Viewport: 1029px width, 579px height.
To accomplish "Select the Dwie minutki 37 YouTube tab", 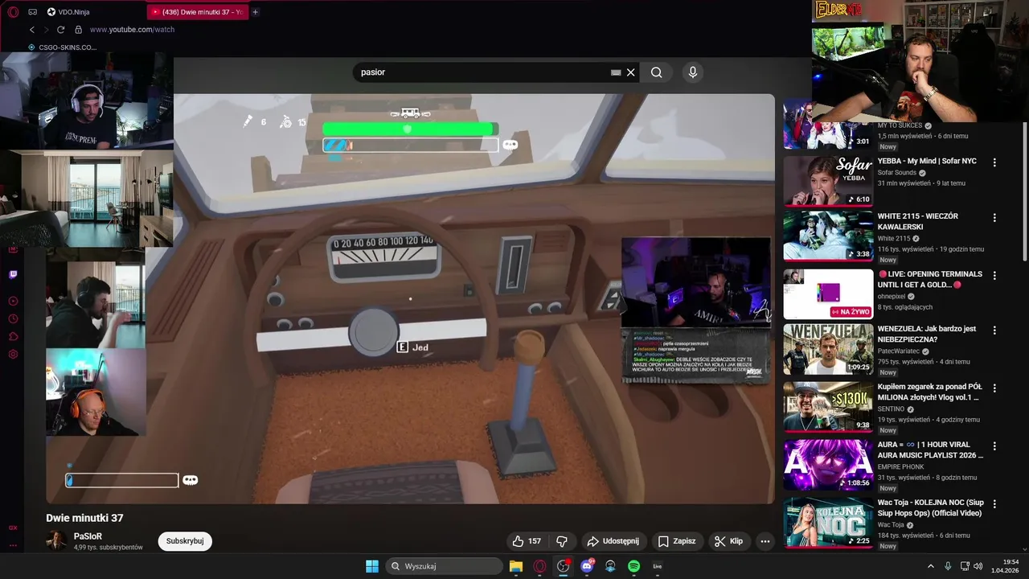I will pos(197,12).
